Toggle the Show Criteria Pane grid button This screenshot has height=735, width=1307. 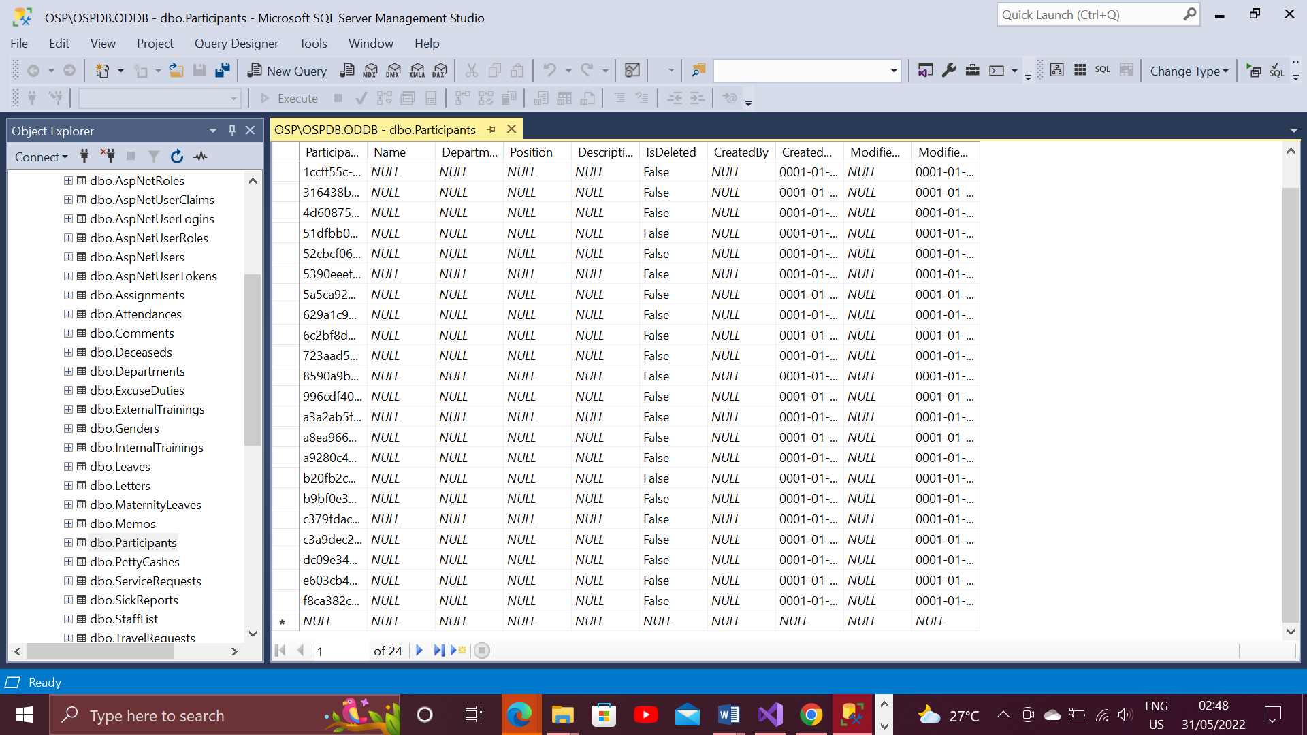(1080, 70)
